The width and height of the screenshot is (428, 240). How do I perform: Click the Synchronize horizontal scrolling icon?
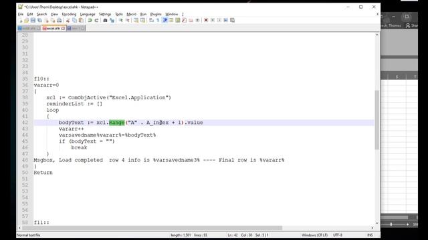[x=142, y=21]
